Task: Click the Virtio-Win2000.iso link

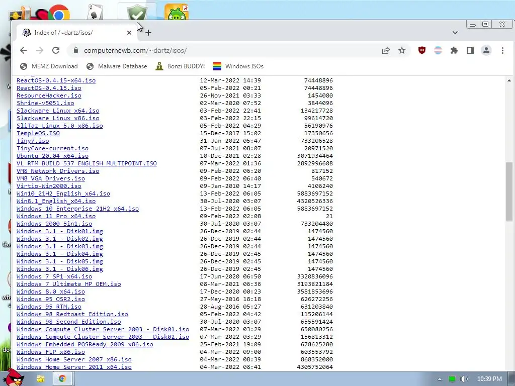Action: click(49, 186)
